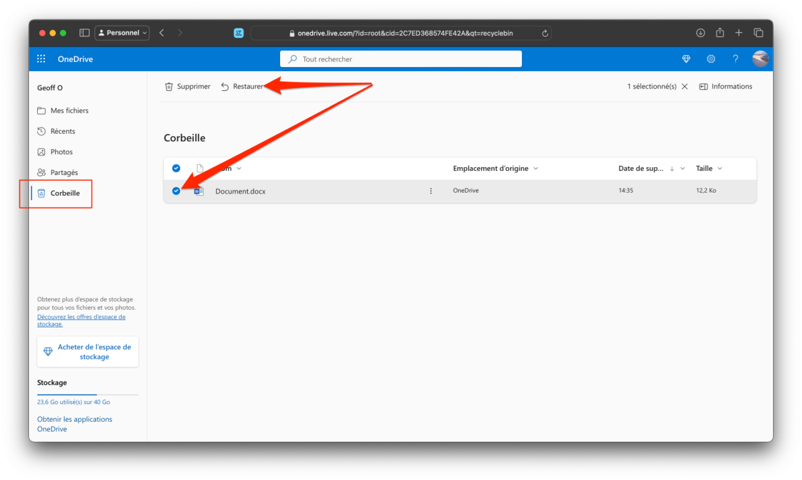The height and width of the screenshot is (480, 802).
Task: Go back with Safari back arrow
Action: tap(162, 33)
